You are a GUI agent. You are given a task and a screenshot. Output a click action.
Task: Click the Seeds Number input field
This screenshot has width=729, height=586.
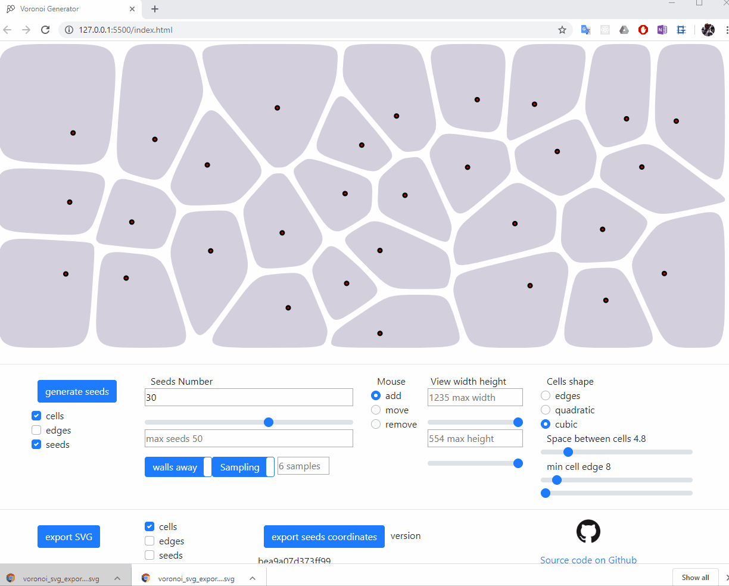click(248, 397)
